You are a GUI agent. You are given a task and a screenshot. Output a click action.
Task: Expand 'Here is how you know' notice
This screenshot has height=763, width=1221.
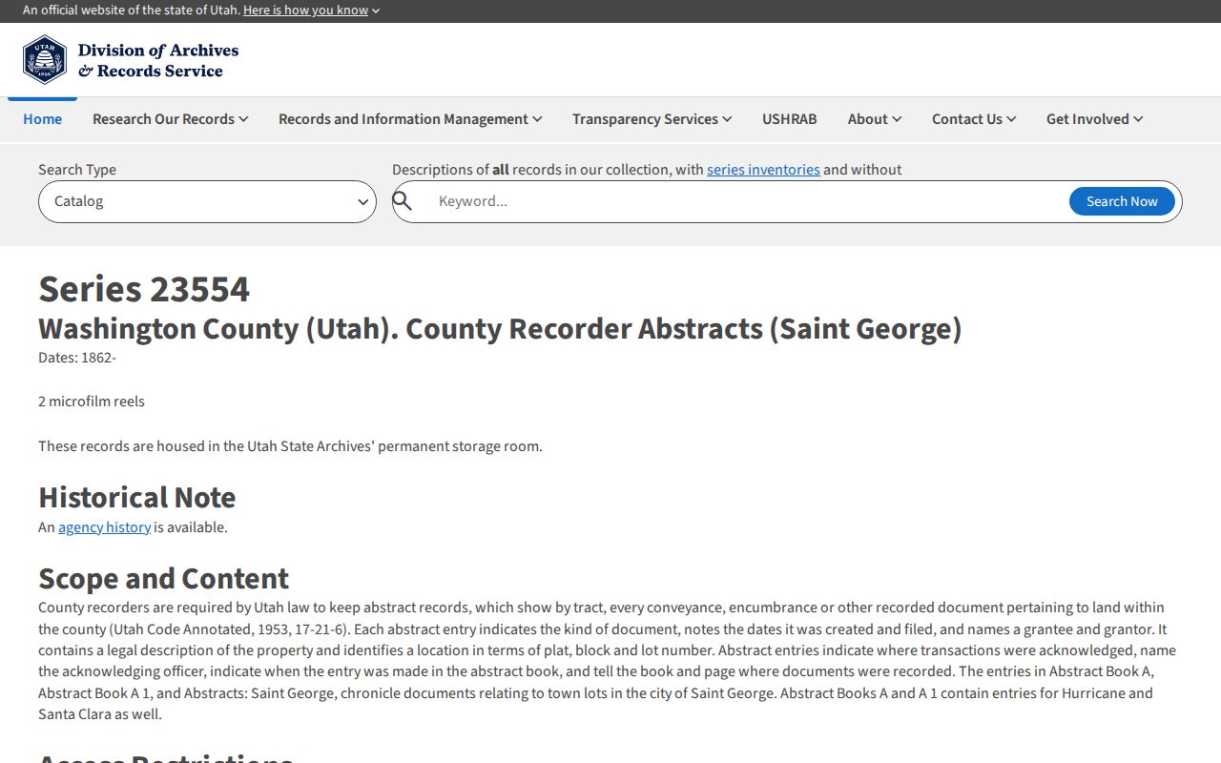(x=311, y=10)
